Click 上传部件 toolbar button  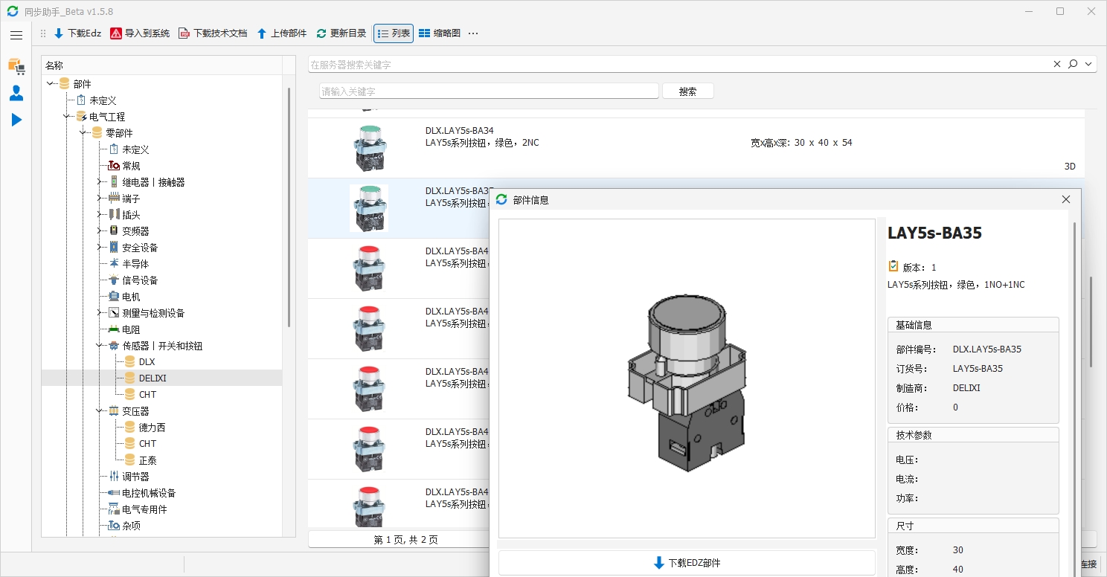coord(282,33)
